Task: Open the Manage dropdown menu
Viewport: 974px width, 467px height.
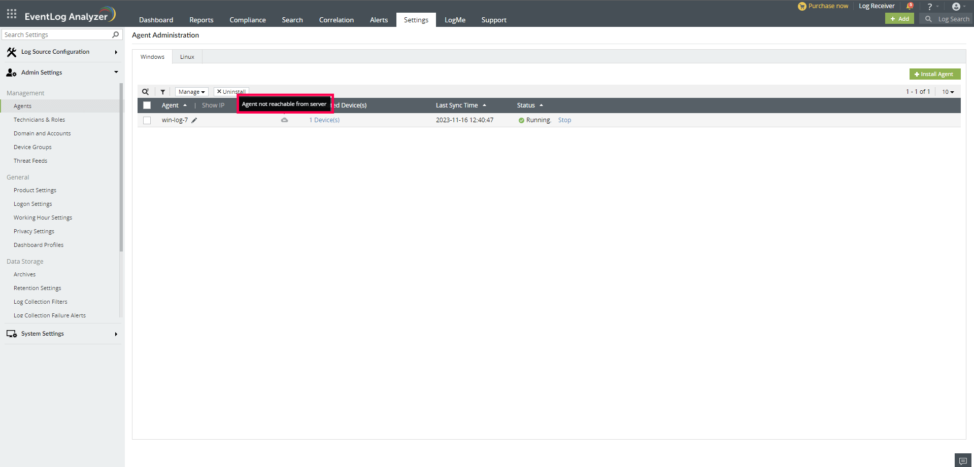Action: [x=191, y=91]
